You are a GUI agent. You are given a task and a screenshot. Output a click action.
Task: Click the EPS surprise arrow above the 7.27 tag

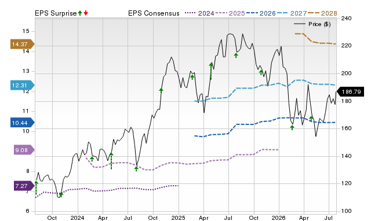click(36, 188)
